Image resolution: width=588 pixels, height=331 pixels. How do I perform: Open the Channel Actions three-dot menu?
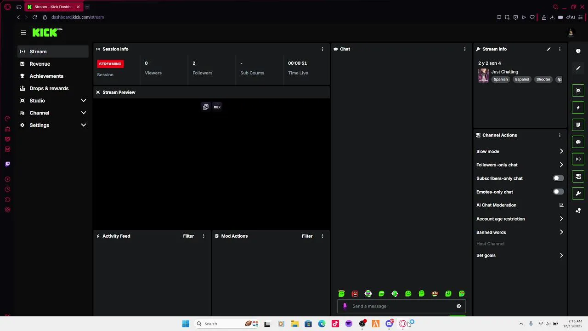click(560, 135)
